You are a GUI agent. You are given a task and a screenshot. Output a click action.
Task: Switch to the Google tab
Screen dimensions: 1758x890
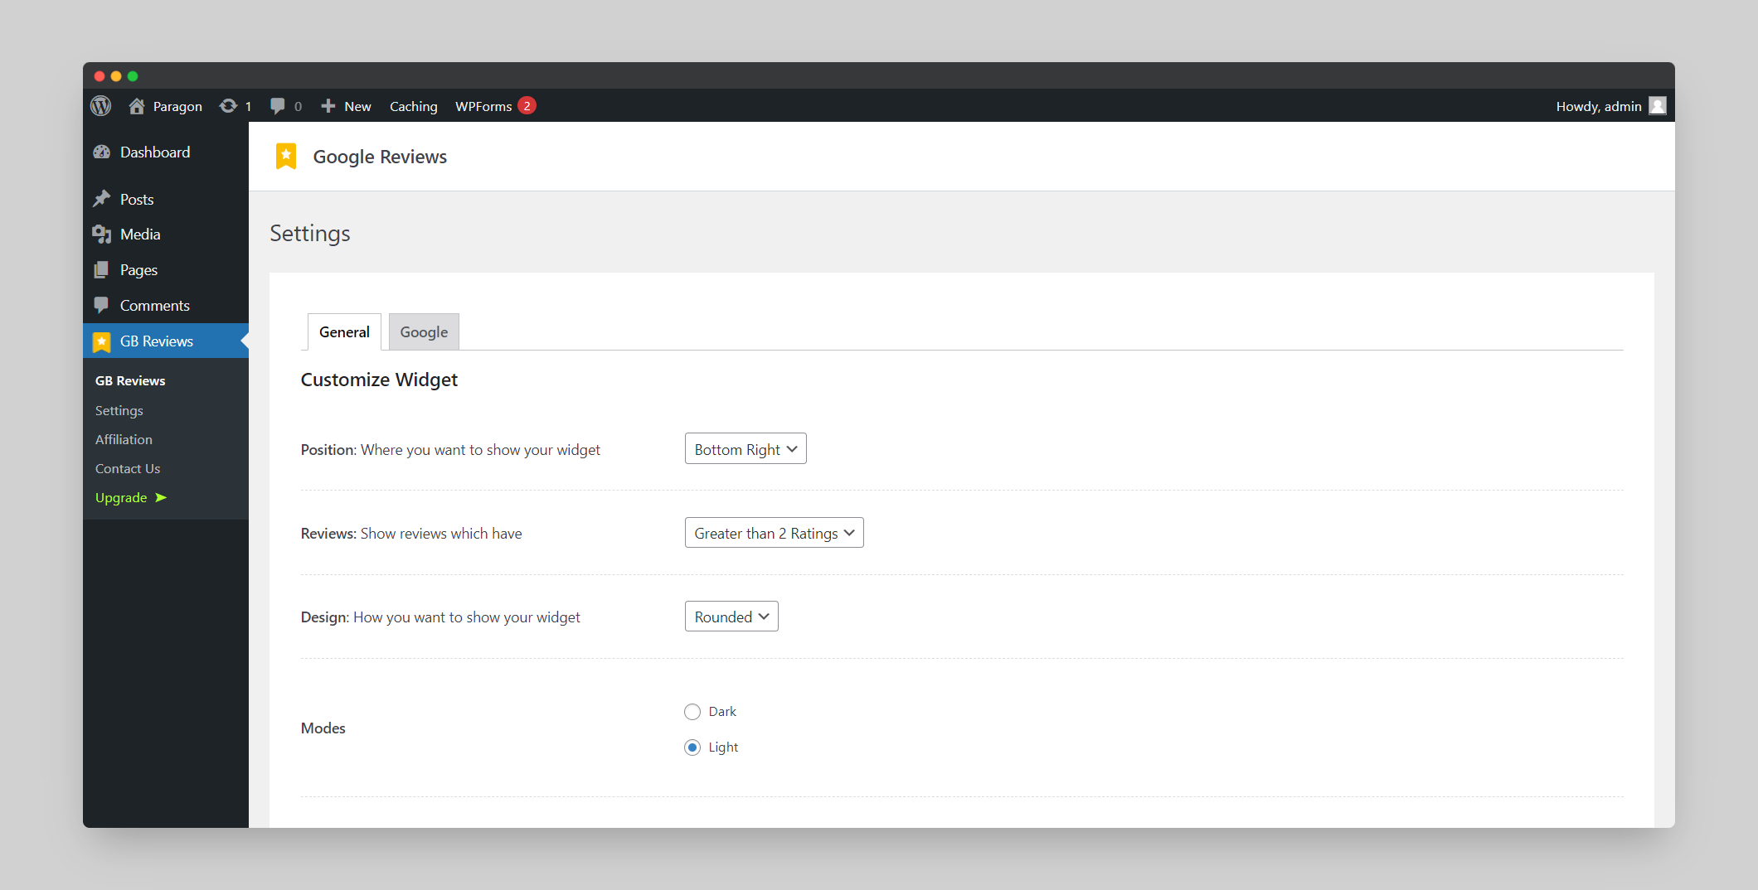(x=424, y=331)
